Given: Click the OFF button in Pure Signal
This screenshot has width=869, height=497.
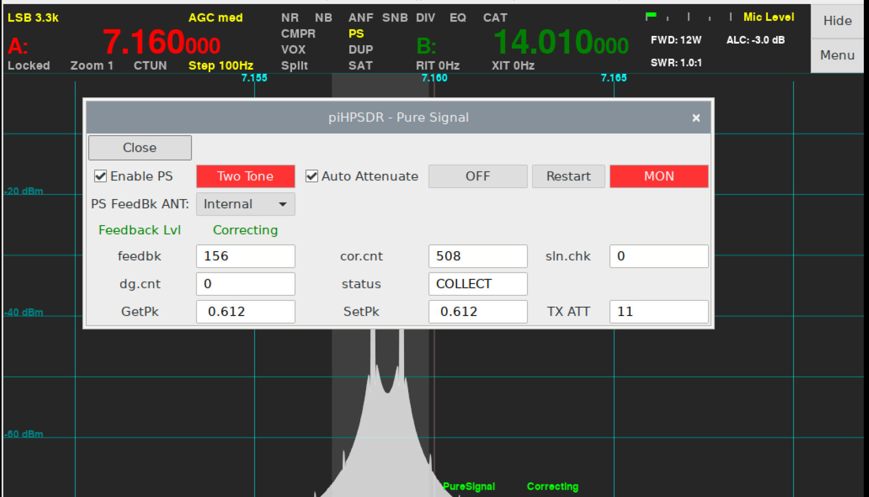Looking at the screenshot, I should 477,176.
